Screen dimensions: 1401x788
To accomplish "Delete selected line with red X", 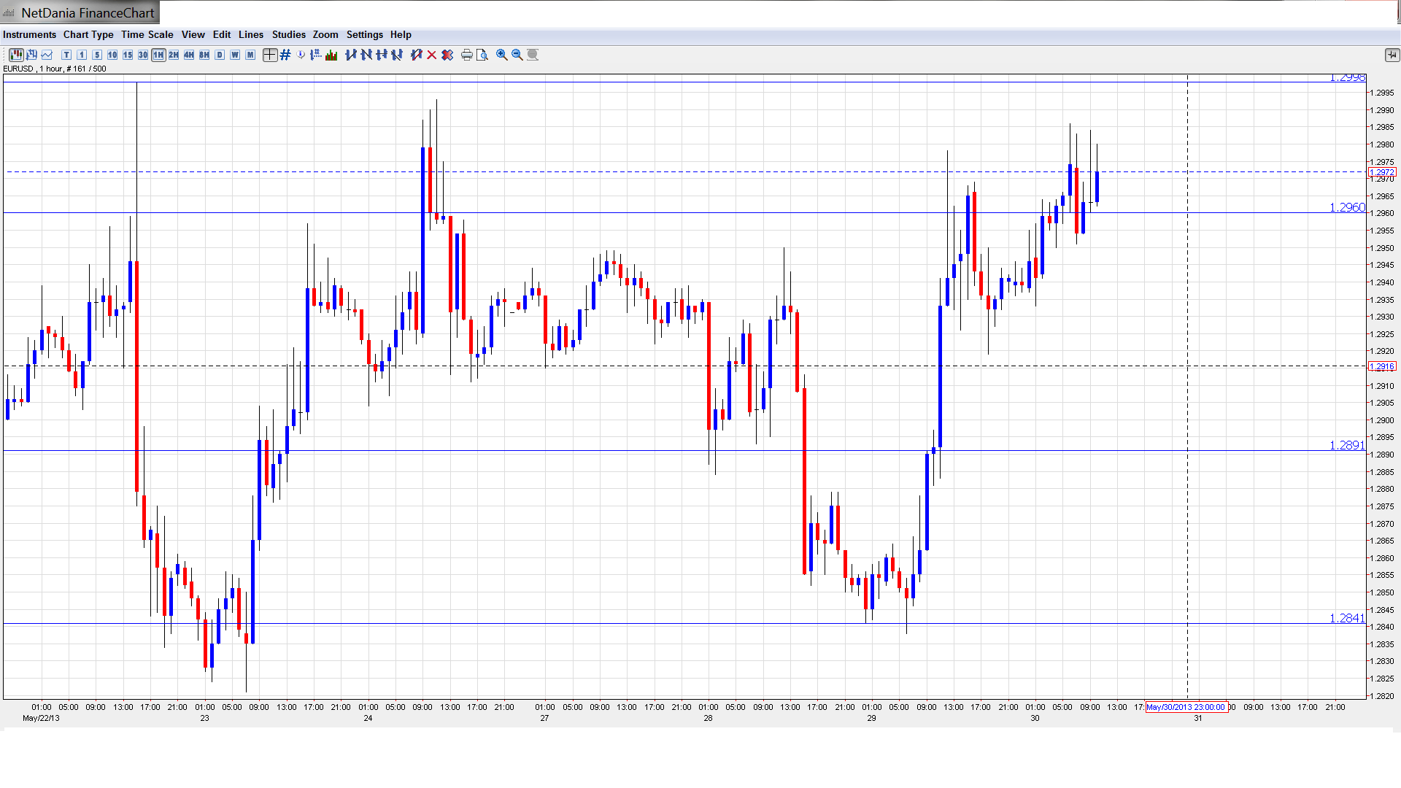I will 431,55.
